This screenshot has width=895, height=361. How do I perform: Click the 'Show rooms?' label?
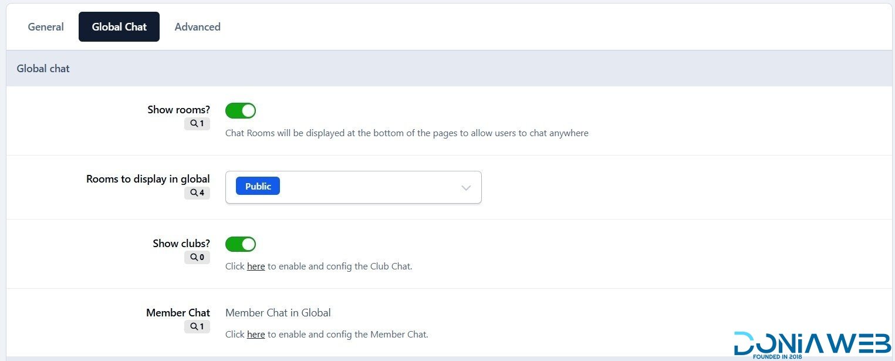click(x=178, y=110)
